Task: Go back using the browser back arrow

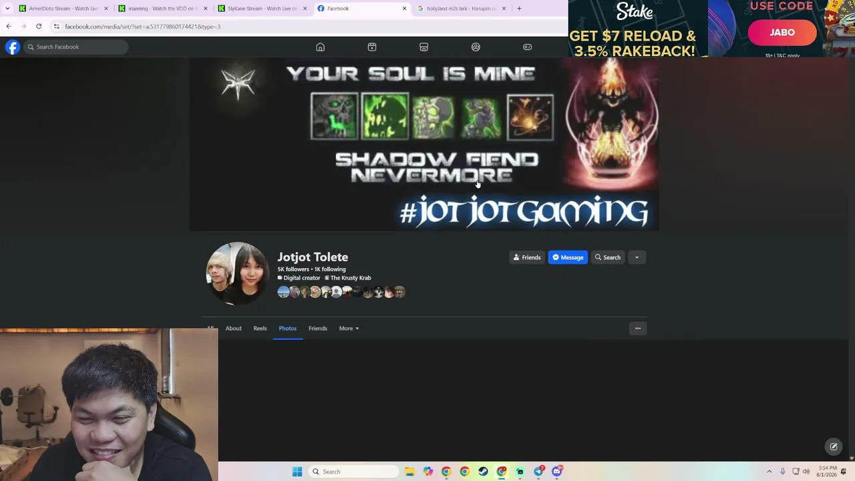Action: point(9,26)
